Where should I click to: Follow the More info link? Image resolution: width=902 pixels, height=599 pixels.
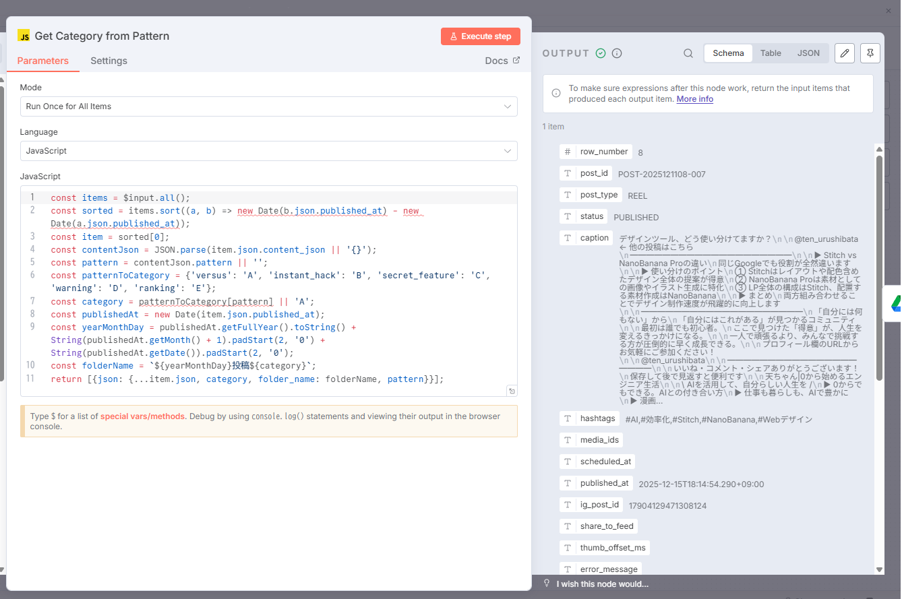(694, 99)
